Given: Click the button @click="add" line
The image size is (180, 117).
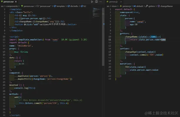Looking at the screenshot, I should coord(46,25).
